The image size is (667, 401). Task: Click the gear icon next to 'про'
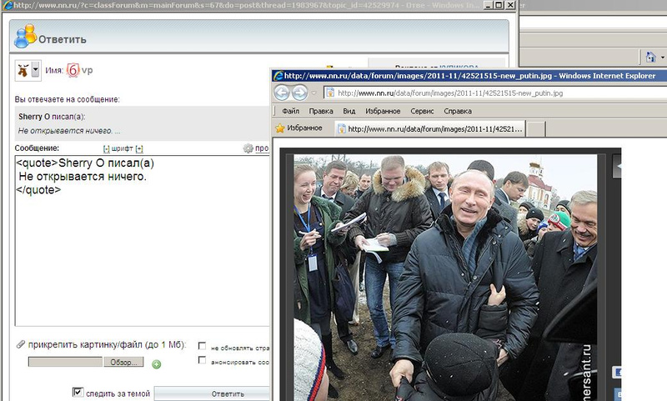click(x=248, y=148)
